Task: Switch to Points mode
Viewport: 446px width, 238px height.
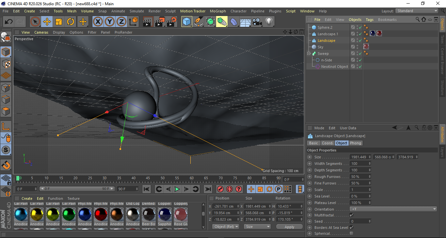Action: tap(6, 87)
